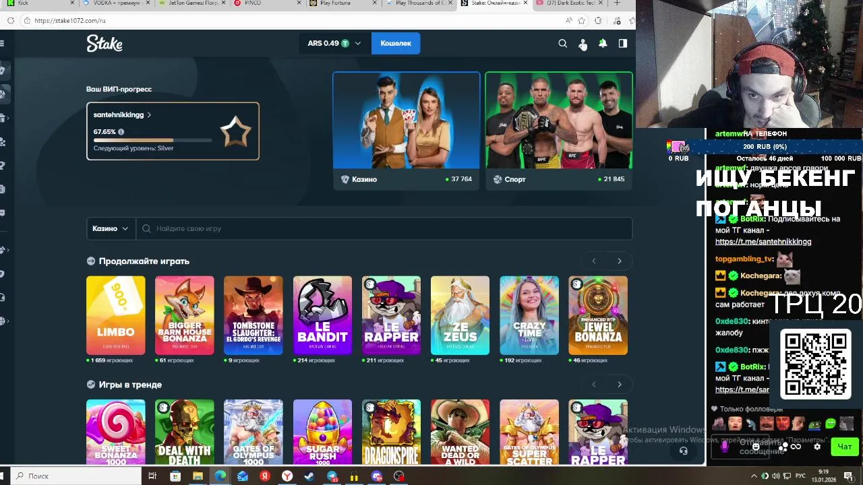The image size is (863, 485).
Task: Open Microsoft Store from the taskbar
Action: point(175,476)
